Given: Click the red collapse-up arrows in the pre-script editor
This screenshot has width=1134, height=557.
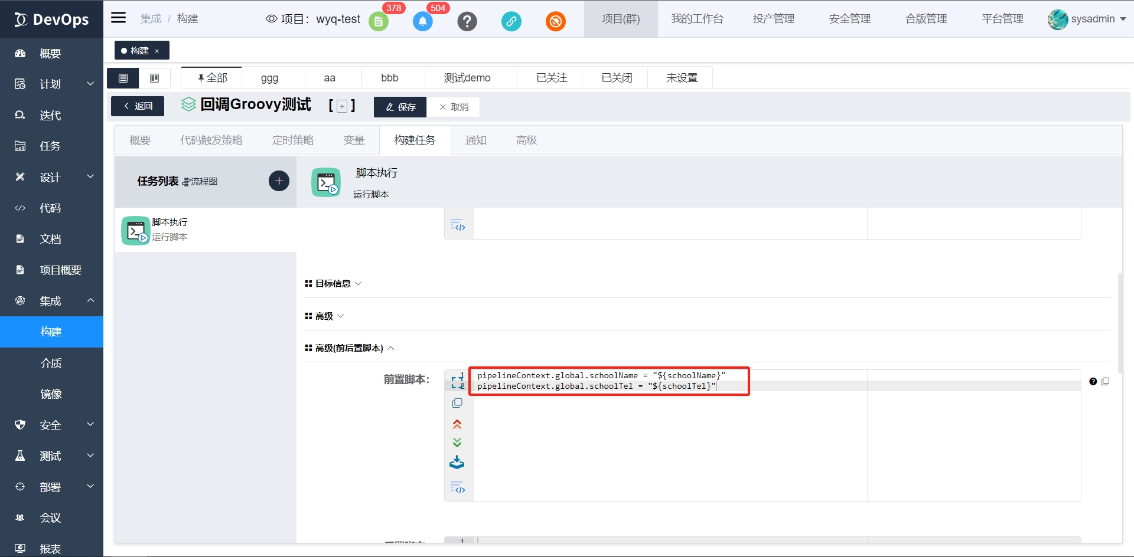Looking at the screenshot, I should [x=457, y=424].
